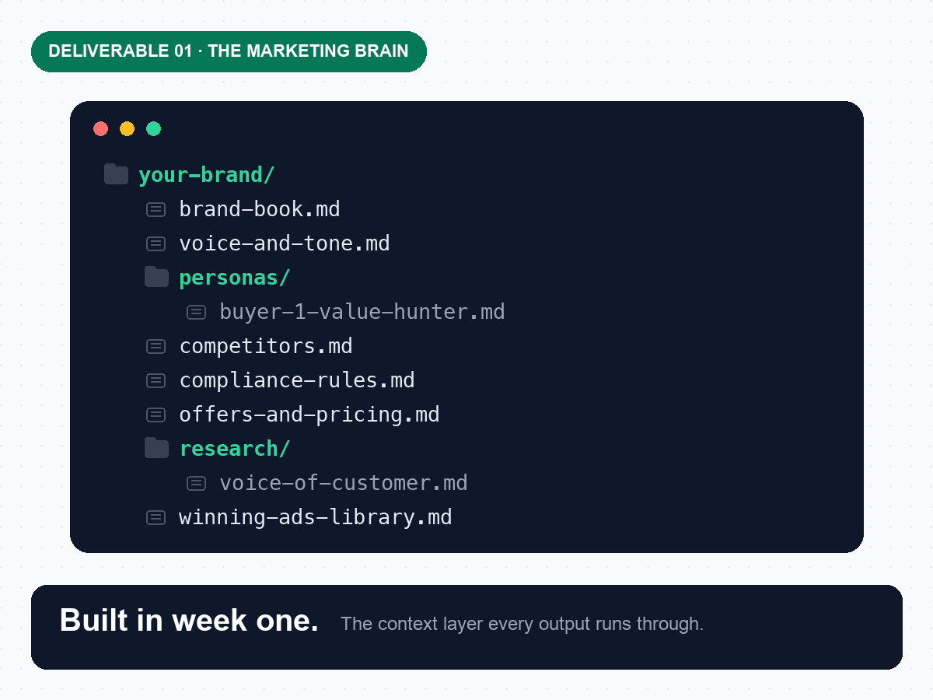Collapse the research/ folder label

click(x=235, y=449)
